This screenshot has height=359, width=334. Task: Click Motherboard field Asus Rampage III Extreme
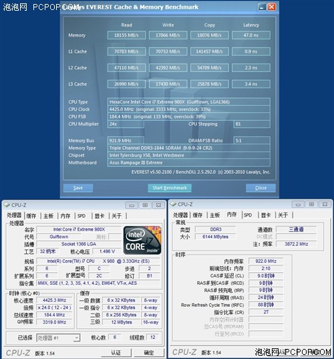click(x=189, y=162)
